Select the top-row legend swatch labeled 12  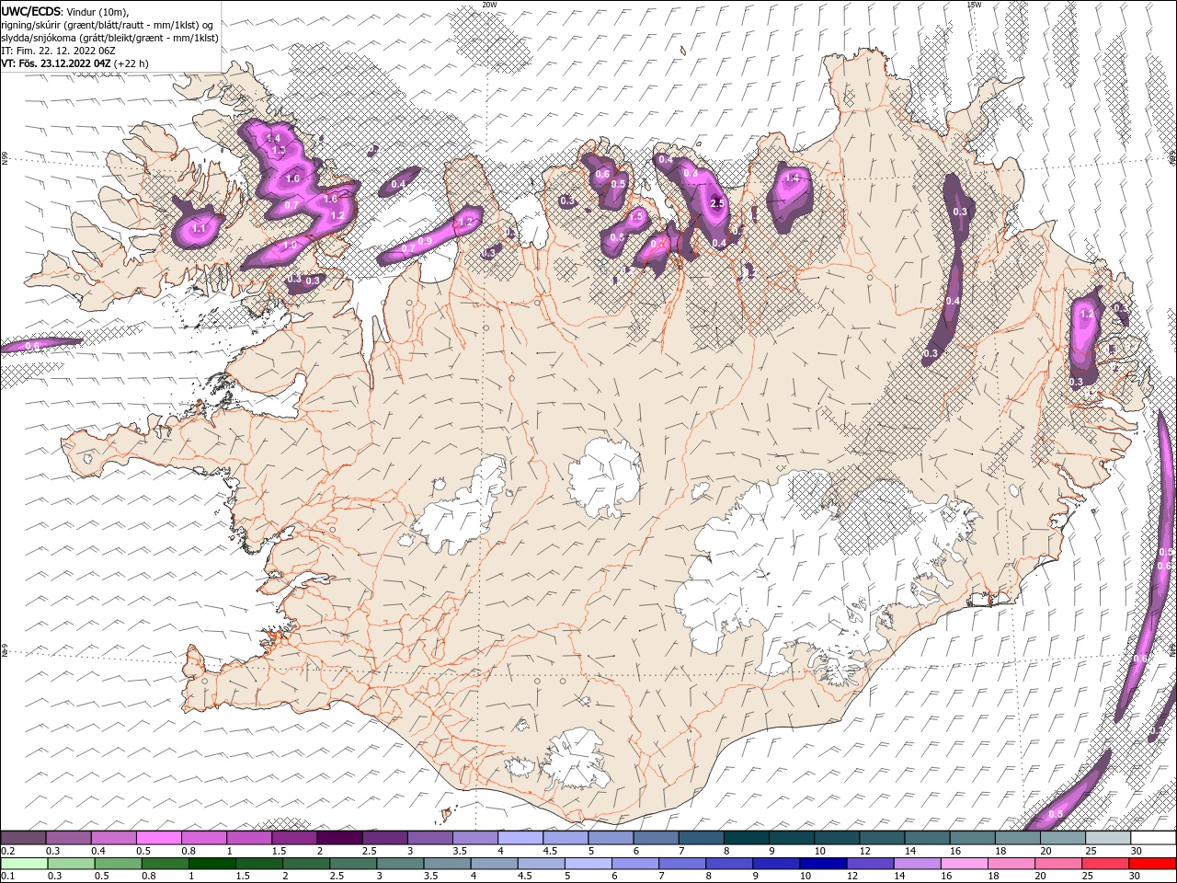click(882, 838)
